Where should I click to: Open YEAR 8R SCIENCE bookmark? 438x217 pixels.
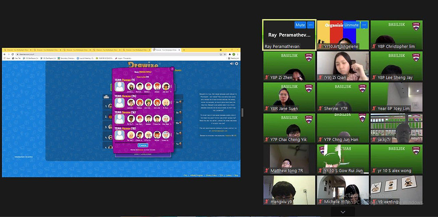(104, 58)
